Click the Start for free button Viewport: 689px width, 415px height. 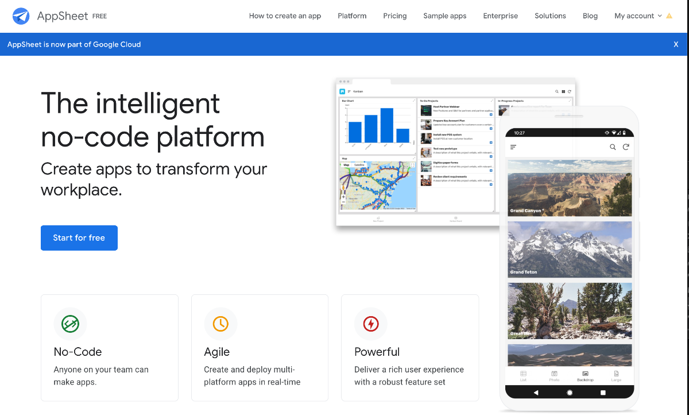tap(79, 238)
